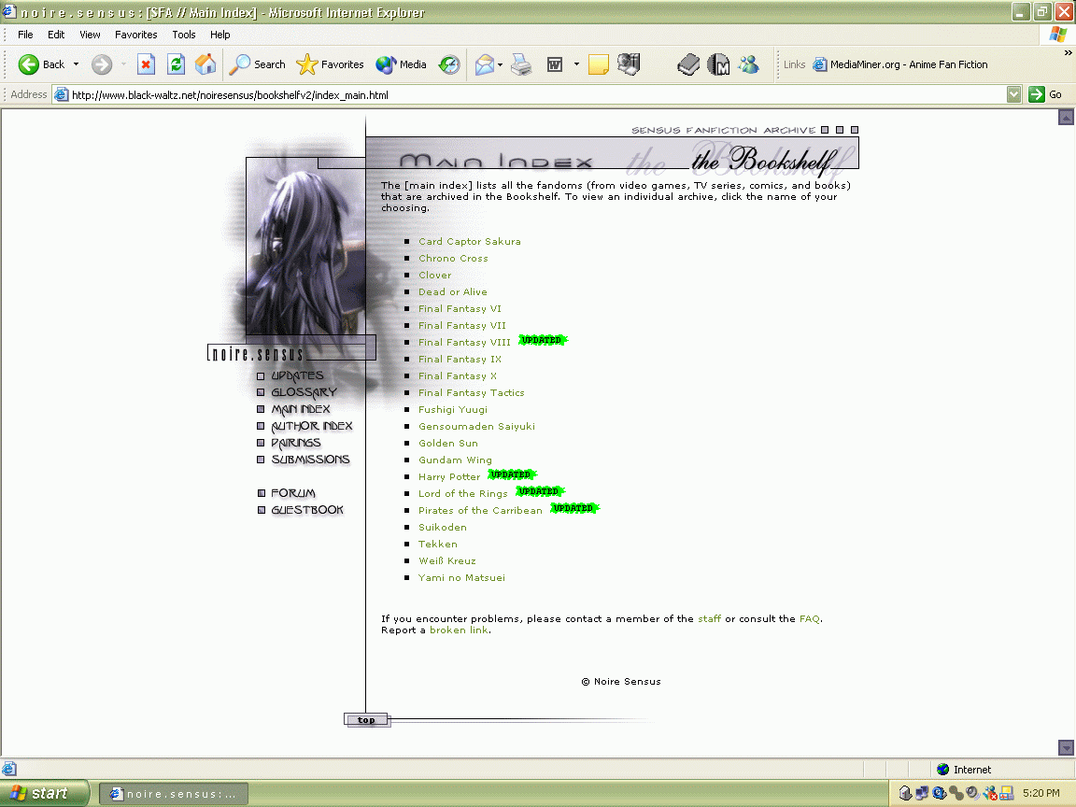Click the yellow Discuss note icon

[599, 64]
